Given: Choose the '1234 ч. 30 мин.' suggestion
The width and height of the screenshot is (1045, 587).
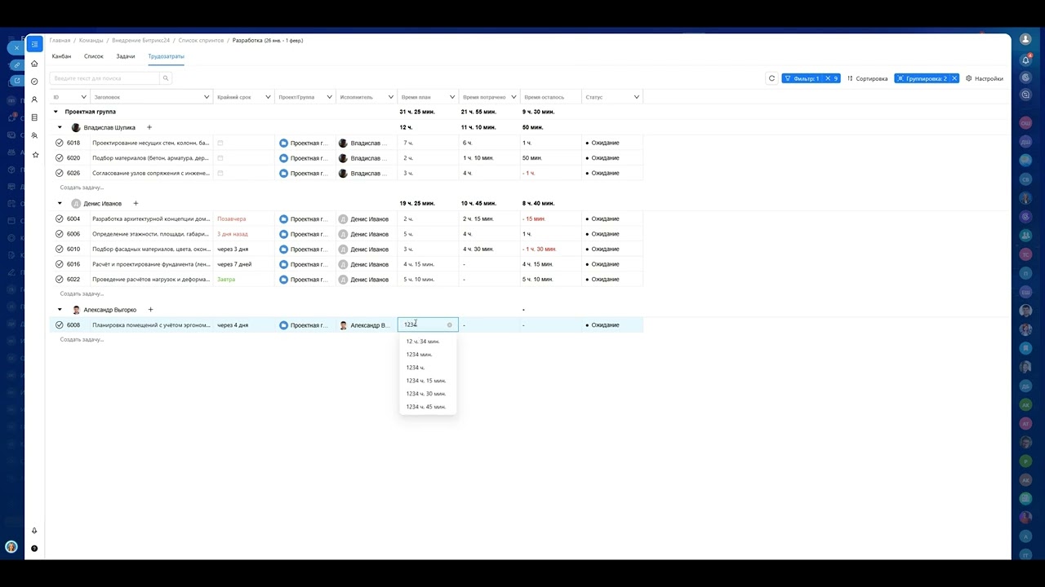Looking at the screenshot, I should (426, 394).
